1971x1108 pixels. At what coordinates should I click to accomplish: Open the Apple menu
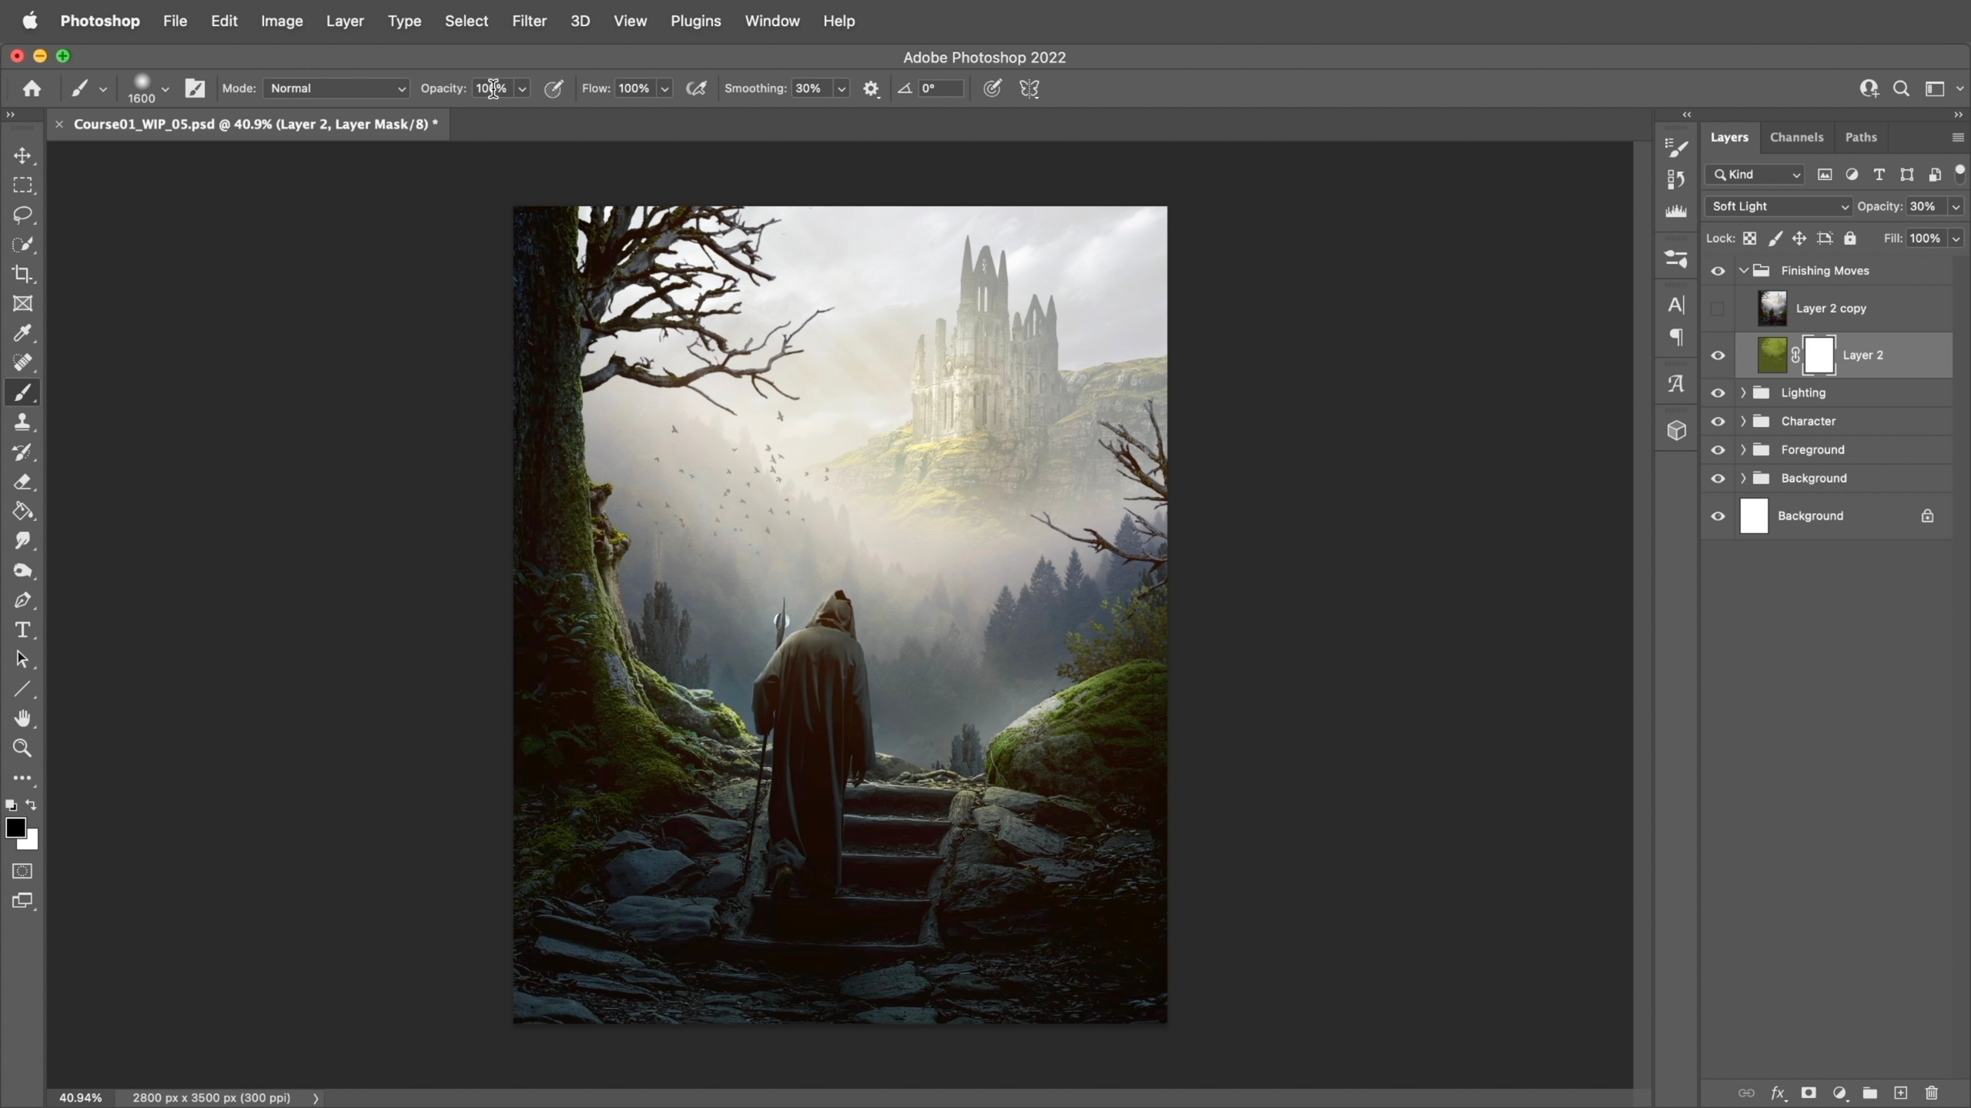[30, 21]
